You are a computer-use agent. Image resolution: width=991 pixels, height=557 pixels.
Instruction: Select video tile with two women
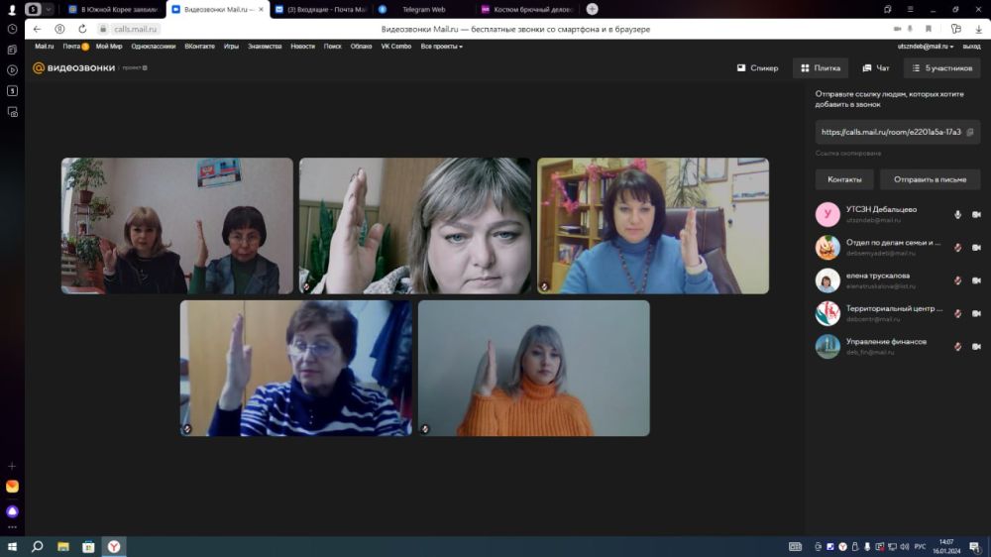click(x=177, y=226)
